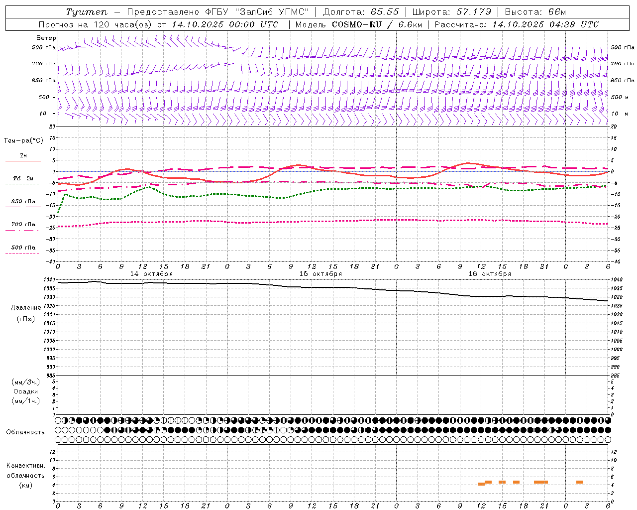This screenshot has width=637, height=510.
Task: Click the pink dotted sample under legend "500 гПа"
Action: [x=22, y=254]
